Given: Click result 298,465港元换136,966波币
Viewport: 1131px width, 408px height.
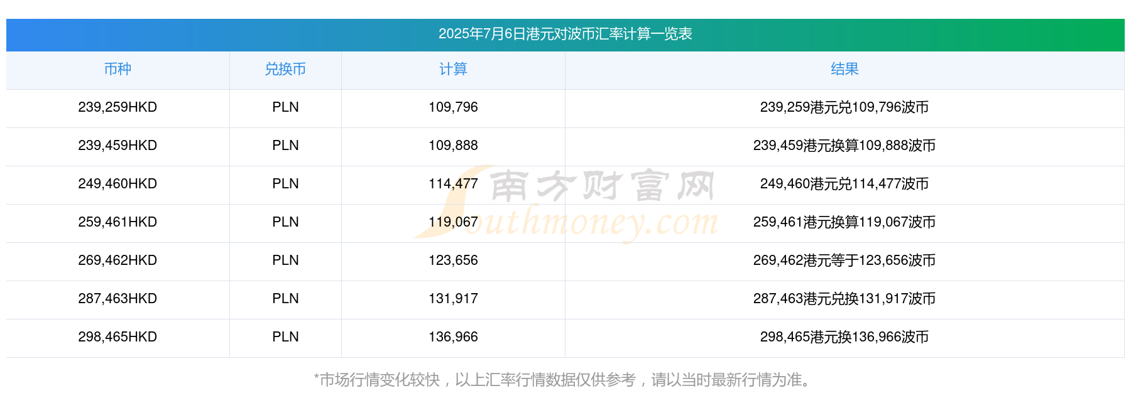Looking at the screenshot, I should click(844, 337).
